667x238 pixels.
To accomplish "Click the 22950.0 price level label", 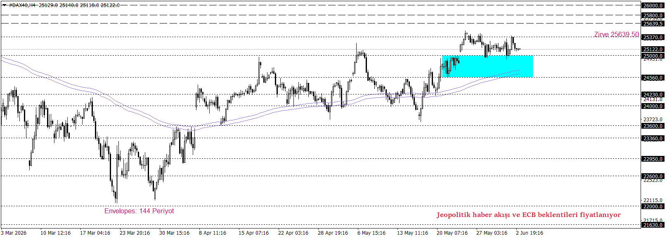I will coord(653,159).
